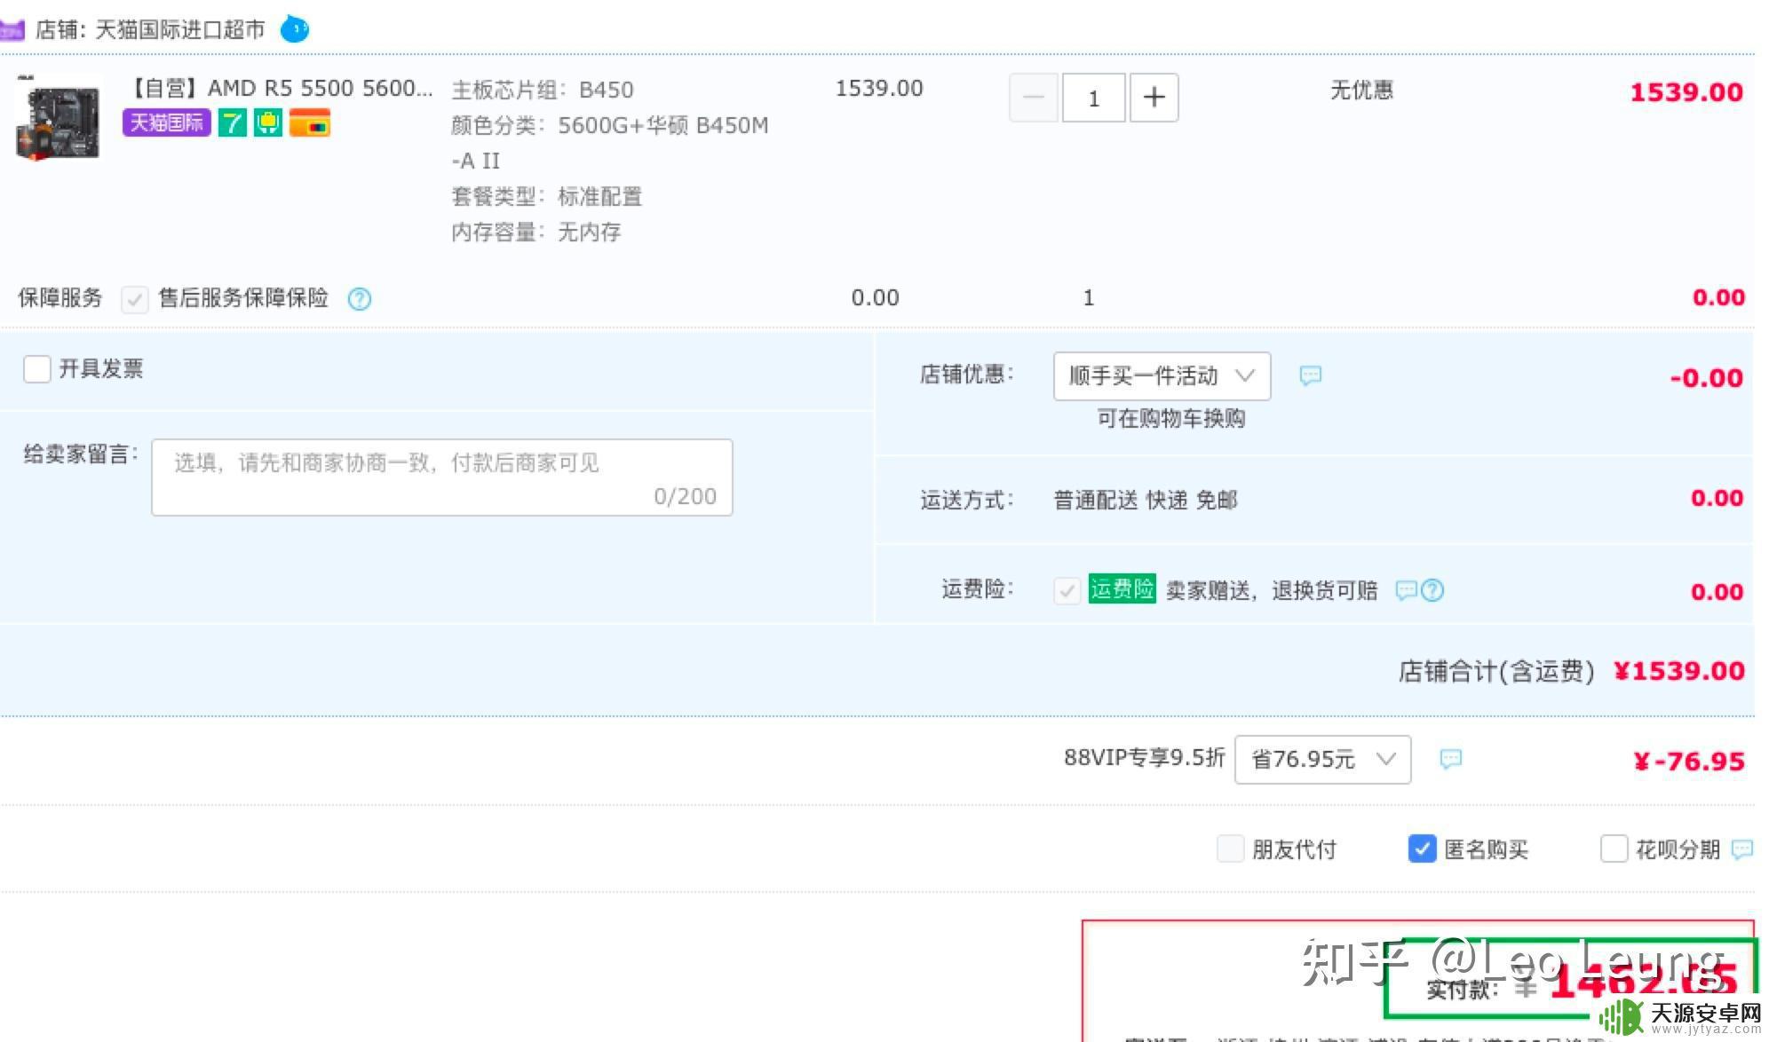Click the purple 天猫国际 badge

[x=167, y=122]
